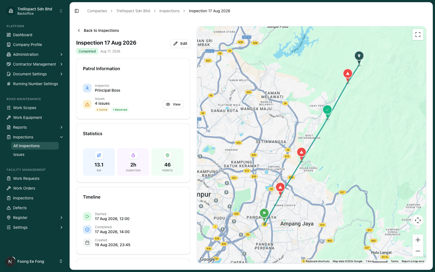
Task: Click Report a map error link
Action: pyautogui.click(x=413, y=261)
